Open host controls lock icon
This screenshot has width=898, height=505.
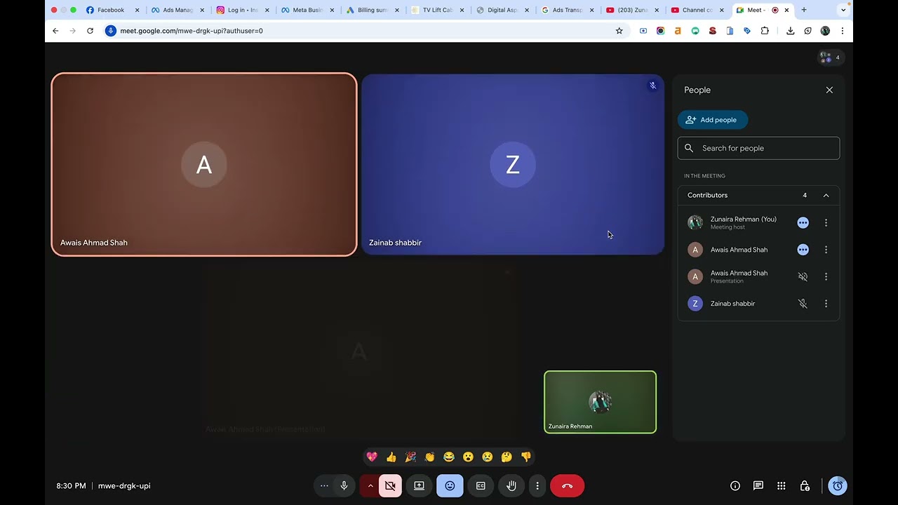tap(805, 485)
